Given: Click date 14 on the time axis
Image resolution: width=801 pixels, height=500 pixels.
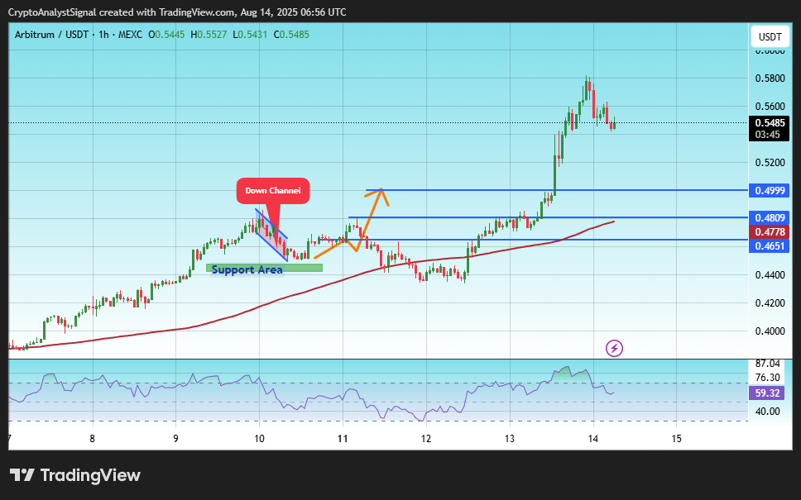Looking at the screenshot, I should click(x=593, y=439).
